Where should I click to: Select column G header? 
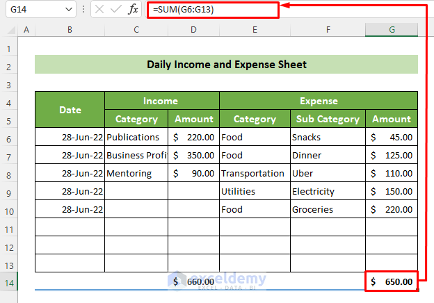point(392,30)
